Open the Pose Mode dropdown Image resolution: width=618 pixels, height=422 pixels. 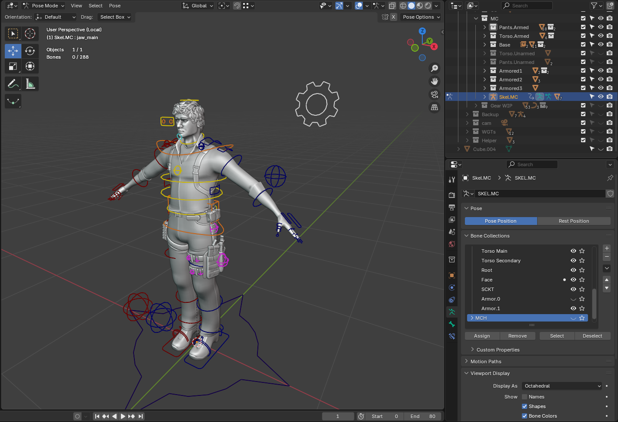(43, 6)
